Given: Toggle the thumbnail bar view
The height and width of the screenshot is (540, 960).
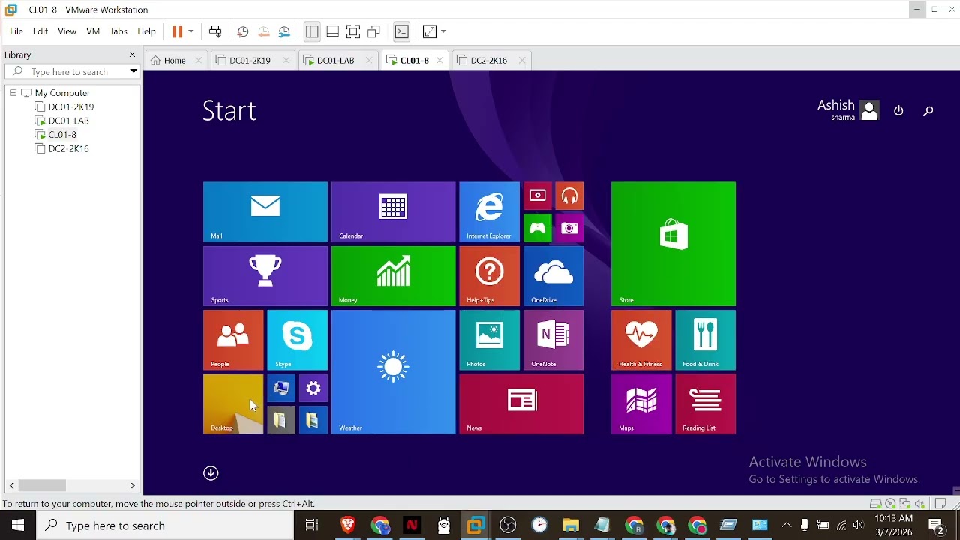Looking at the screenshot, I should pos(333,32).
